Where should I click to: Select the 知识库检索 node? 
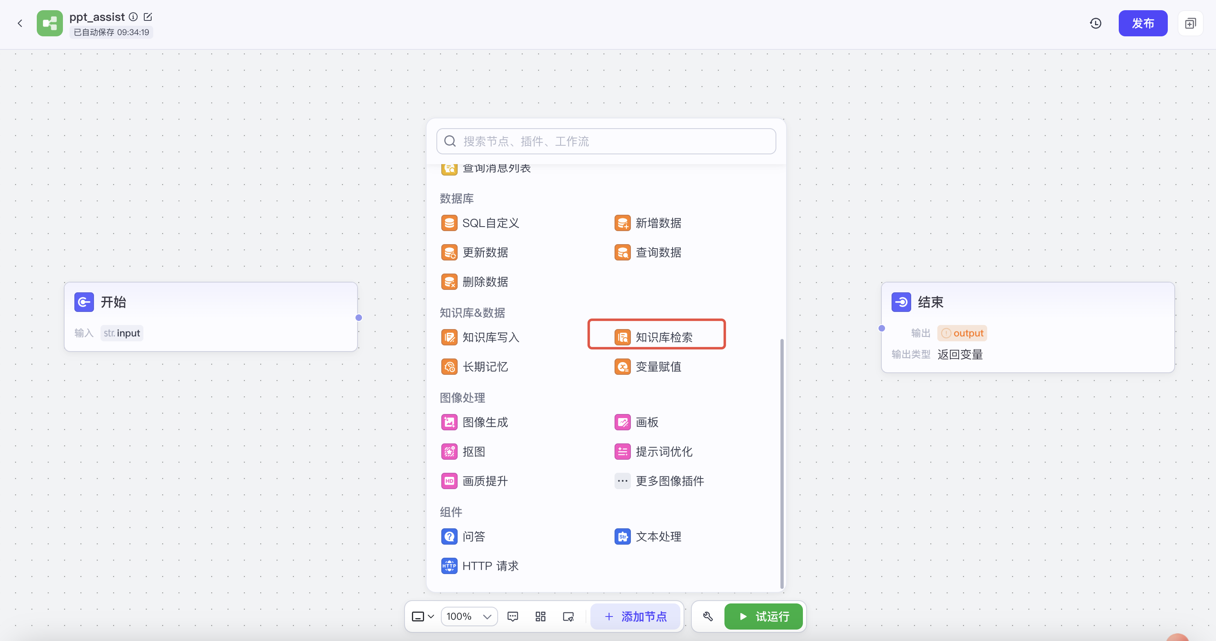[656, 337]
